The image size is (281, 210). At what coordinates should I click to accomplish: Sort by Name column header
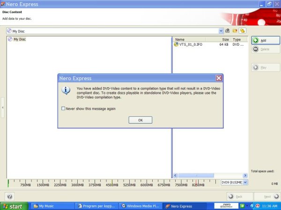[189, 40]
